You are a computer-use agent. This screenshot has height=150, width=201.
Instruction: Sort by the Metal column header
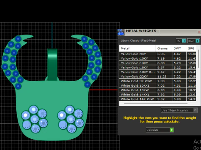137,48
